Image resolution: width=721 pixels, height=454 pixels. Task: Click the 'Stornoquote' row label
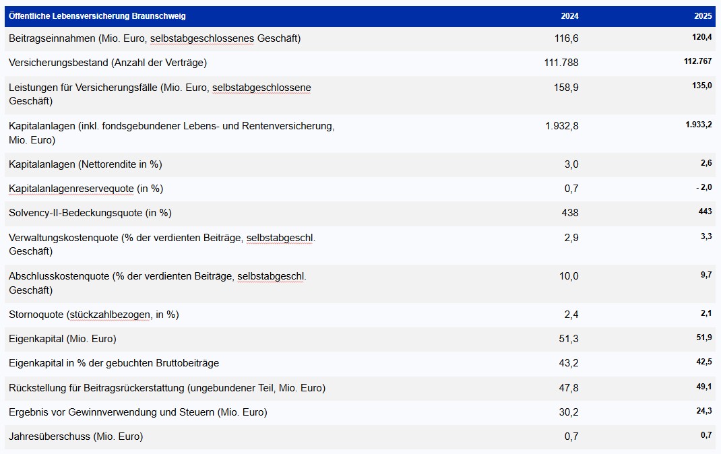click(x=94, y=315)
